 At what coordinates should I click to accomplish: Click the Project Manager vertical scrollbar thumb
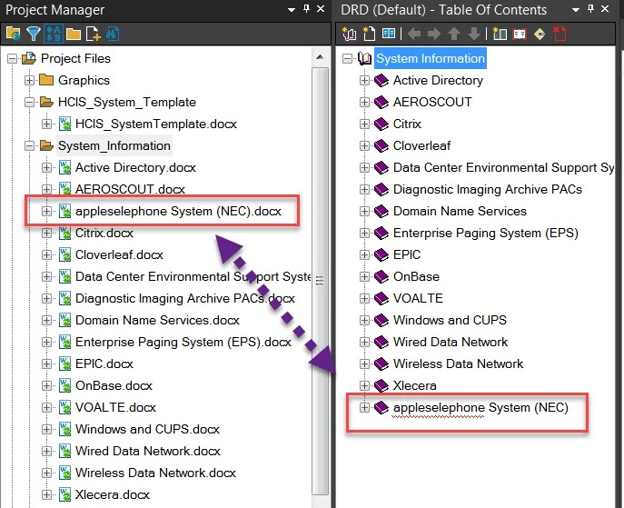point(320,281)
